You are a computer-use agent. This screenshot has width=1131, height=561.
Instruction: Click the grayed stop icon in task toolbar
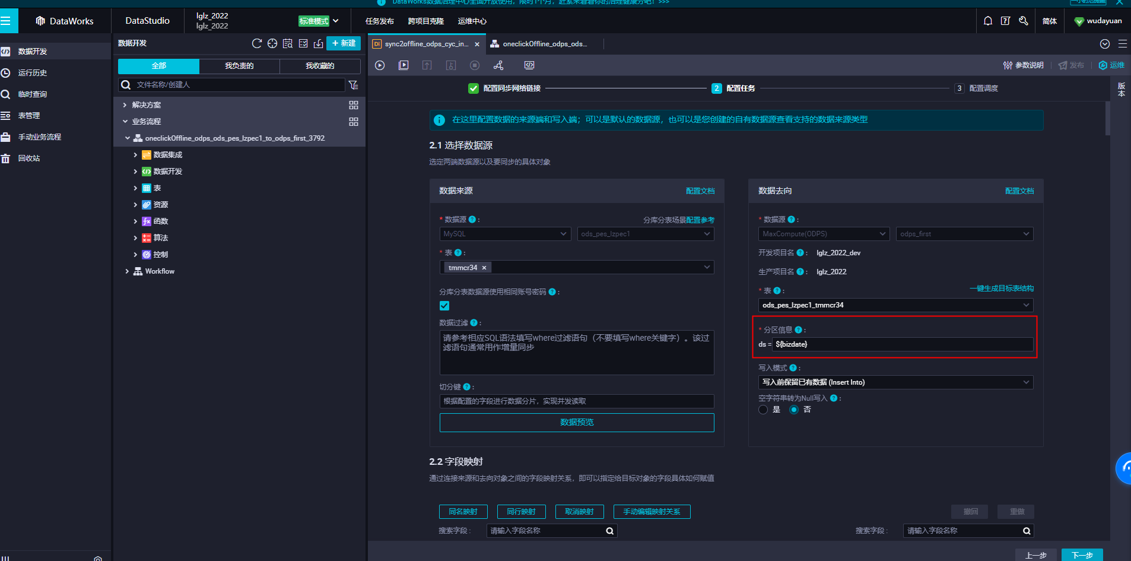point(475,65)
